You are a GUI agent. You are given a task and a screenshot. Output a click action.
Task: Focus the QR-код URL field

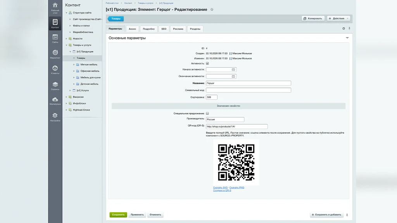click(237, 127)
